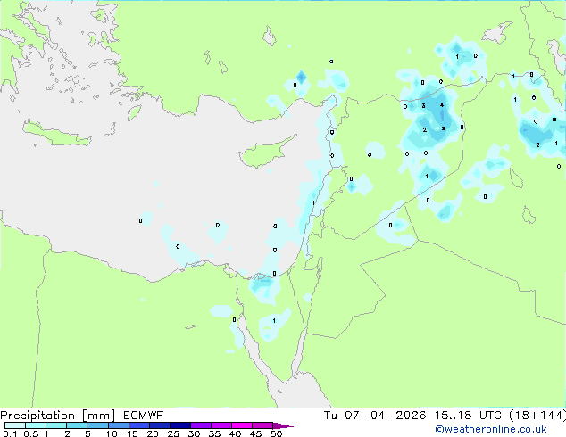This screenshot has height=437, width=566.
Task: Click the '15..18 UTC' time range text
Action: pos(468,415)
